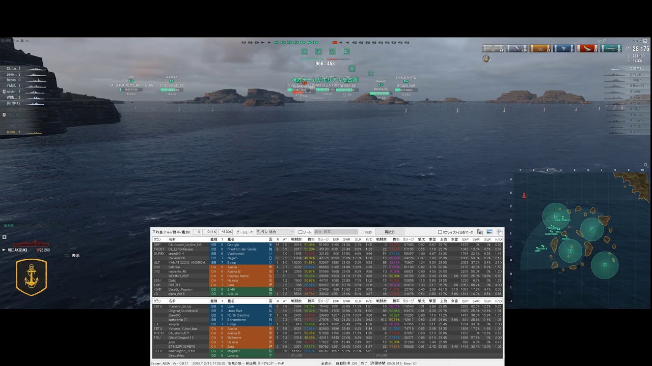The image size is (652, 366).
Task: Click the ship silhouette beside CL_Le...1
Action: [35, 68]
